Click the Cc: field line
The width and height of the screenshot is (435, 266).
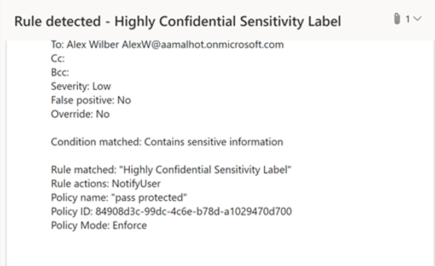(57, 58)
